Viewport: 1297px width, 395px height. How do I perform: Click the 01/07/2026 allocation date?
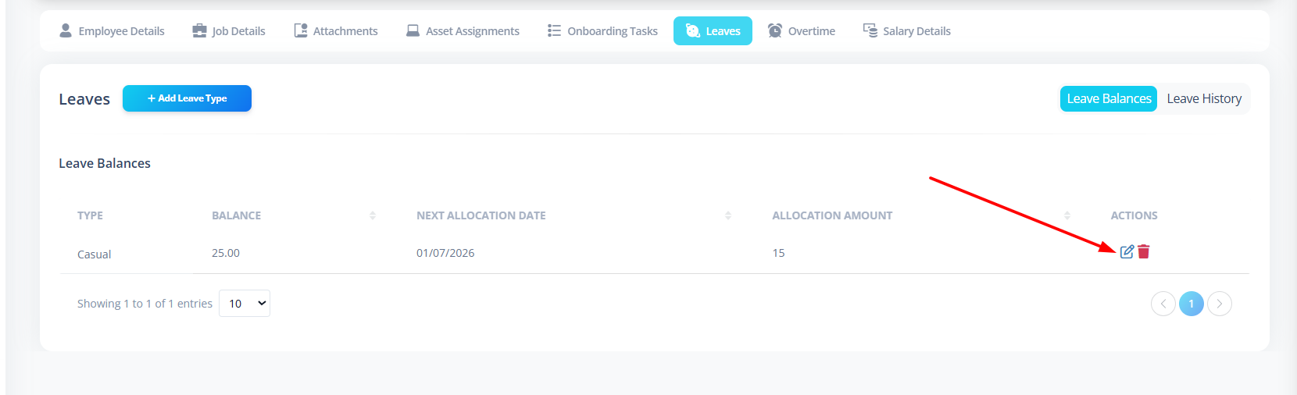tap(445, 253)
